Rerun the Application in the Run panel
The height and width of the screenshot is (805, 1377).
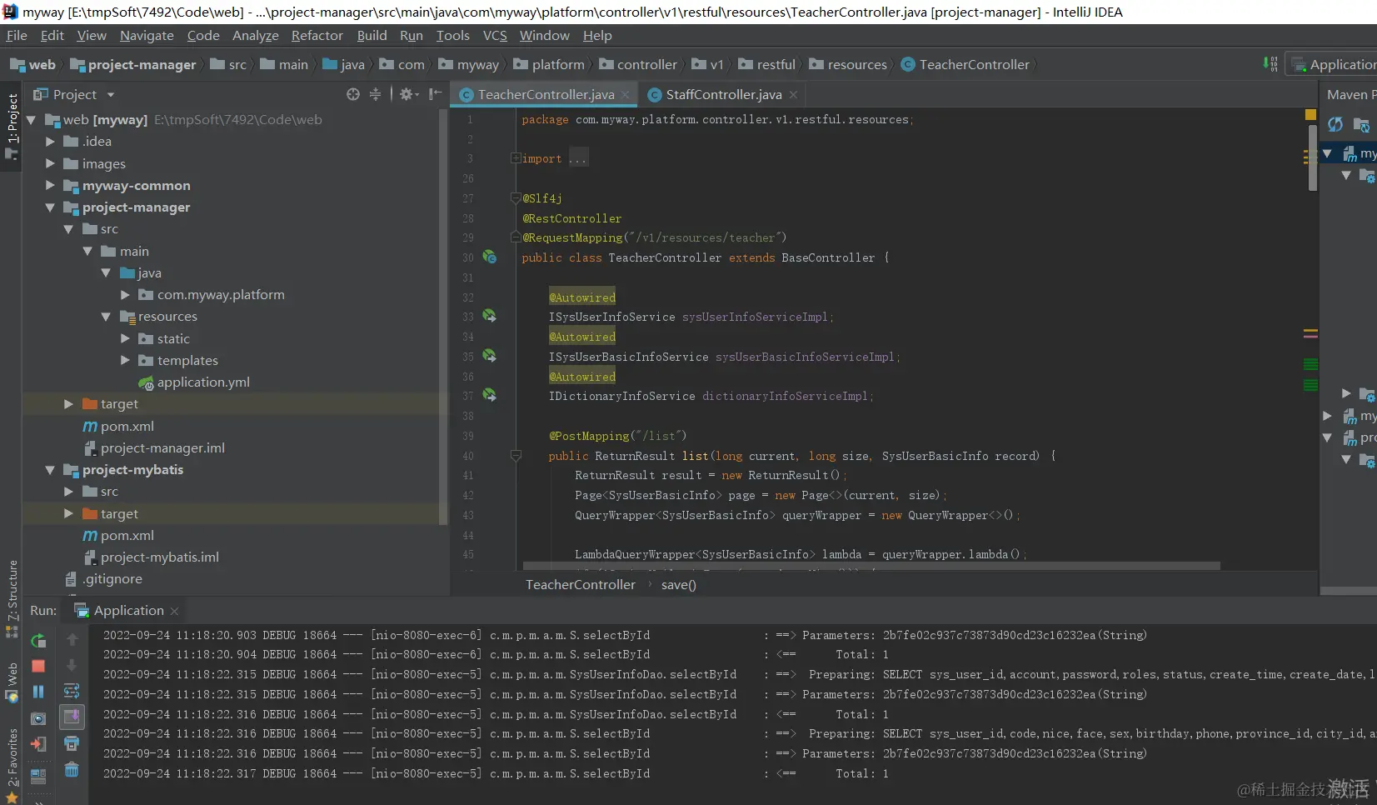point(38,641)
